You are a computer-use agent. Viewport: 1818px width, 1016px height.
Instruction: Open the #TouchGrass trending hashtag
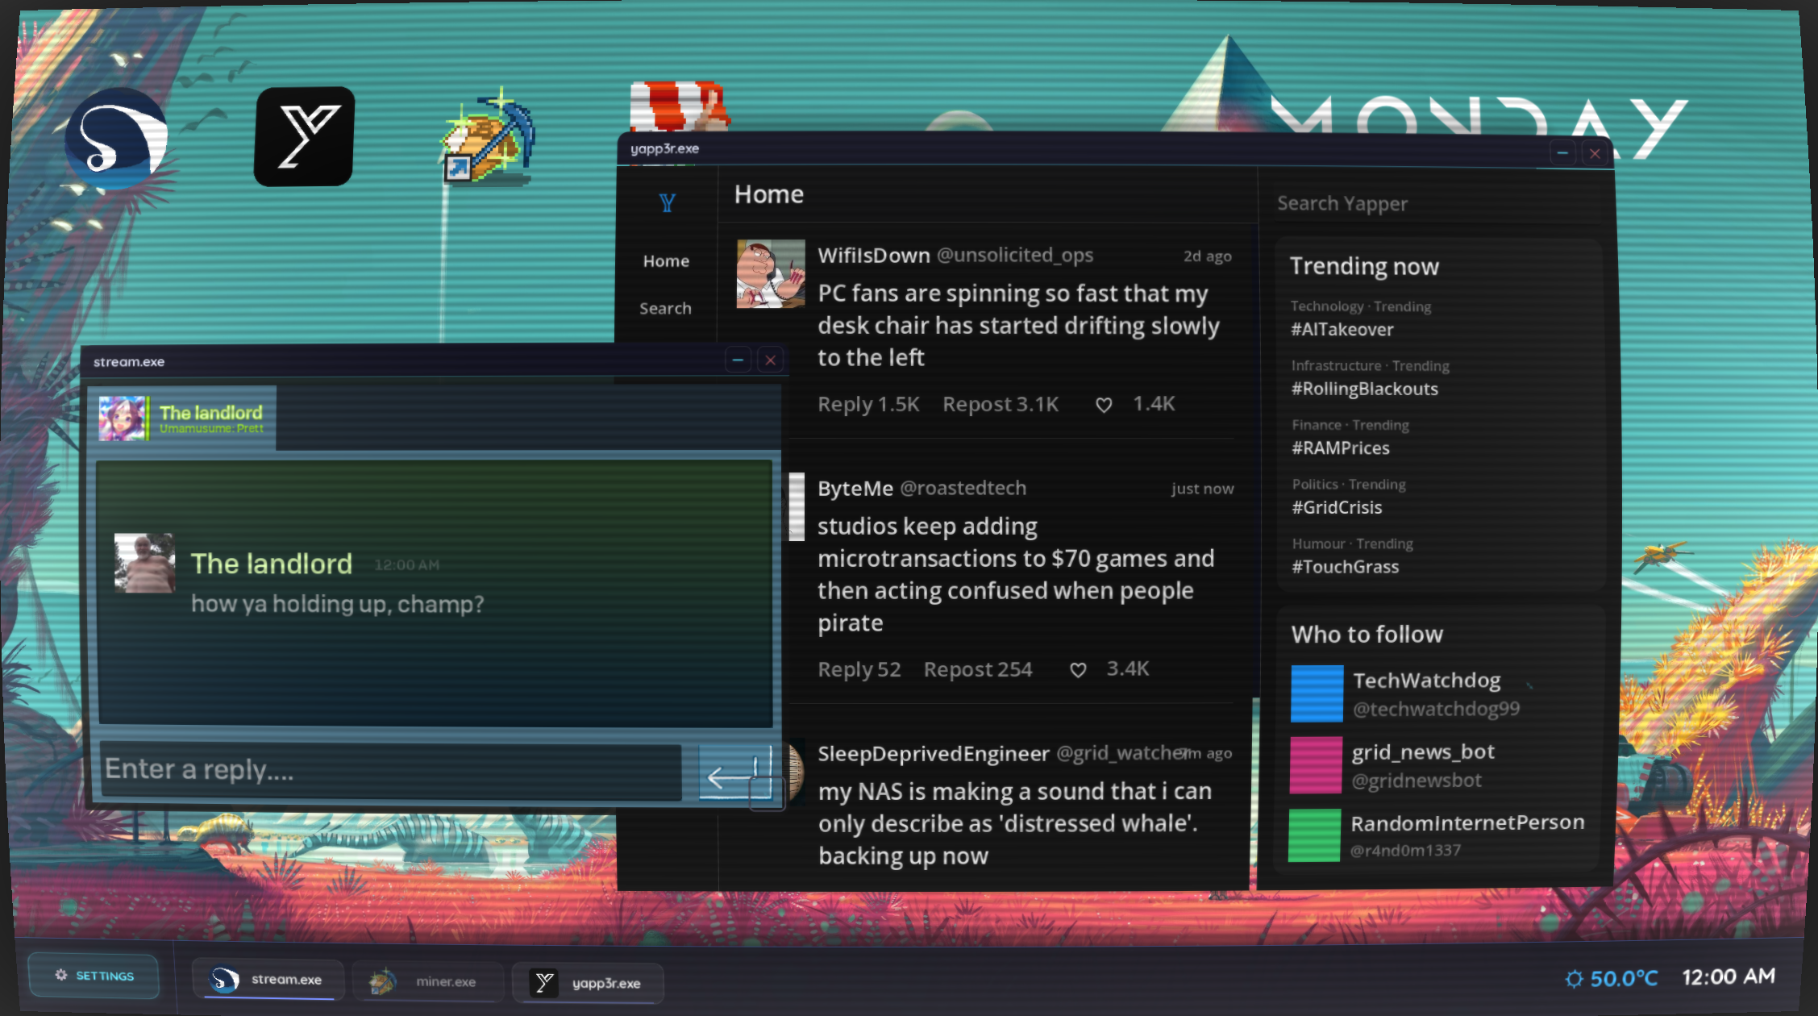click(1345, 566)
